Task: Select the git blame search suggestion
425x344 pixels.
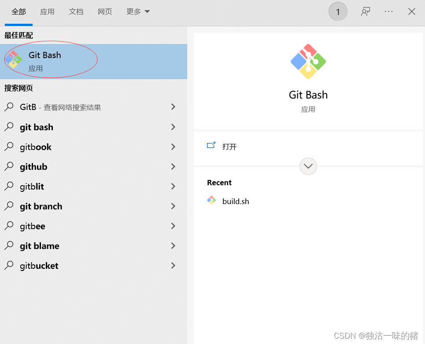Action: point(93,246)
